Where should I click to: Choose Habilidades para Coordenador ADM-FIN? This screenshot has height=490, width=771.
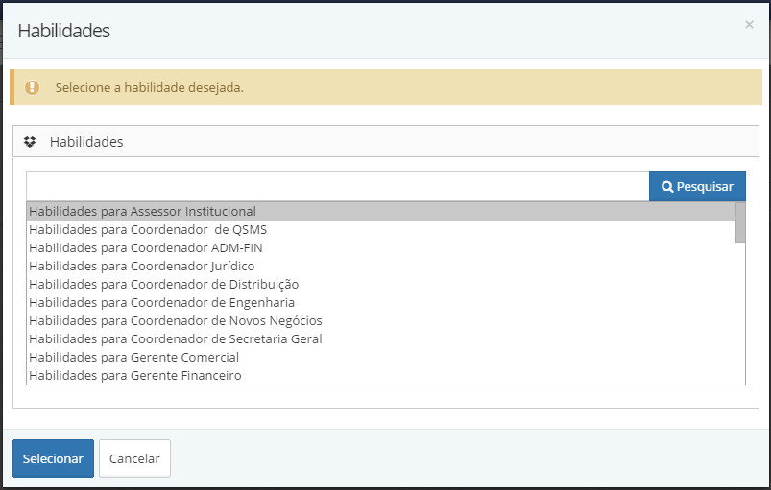pyautogui.click(x=381, y=247)
